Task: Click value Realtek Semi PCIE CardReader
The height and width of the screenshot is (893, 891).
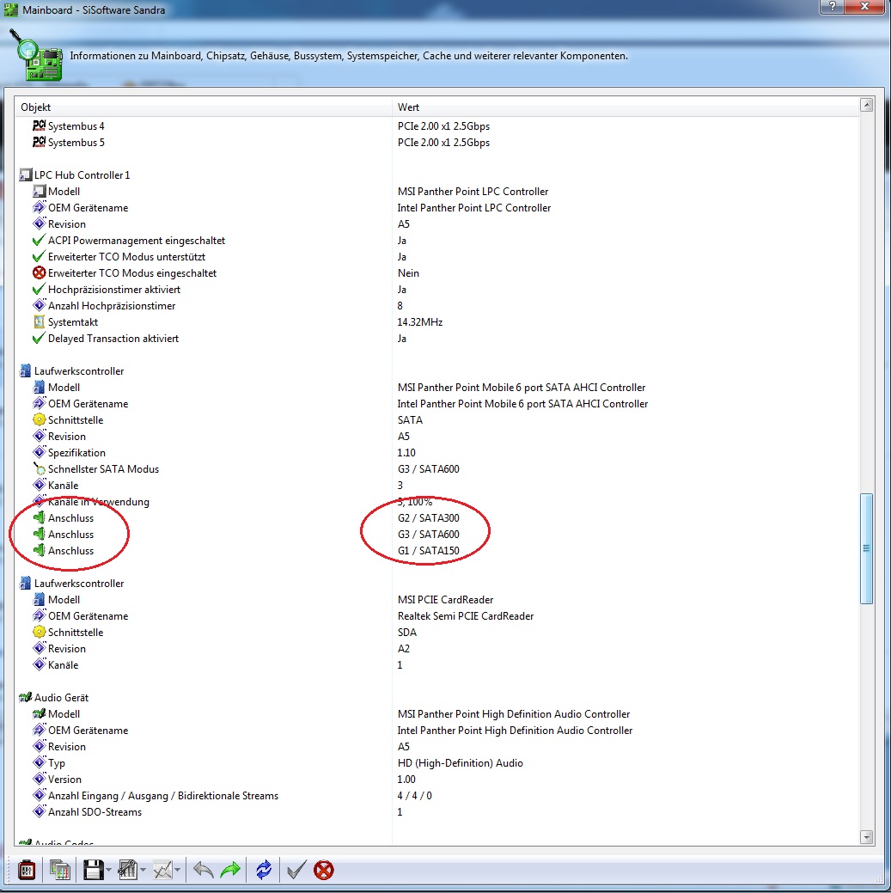Action: pyautogui.click(x=466, y=616)
